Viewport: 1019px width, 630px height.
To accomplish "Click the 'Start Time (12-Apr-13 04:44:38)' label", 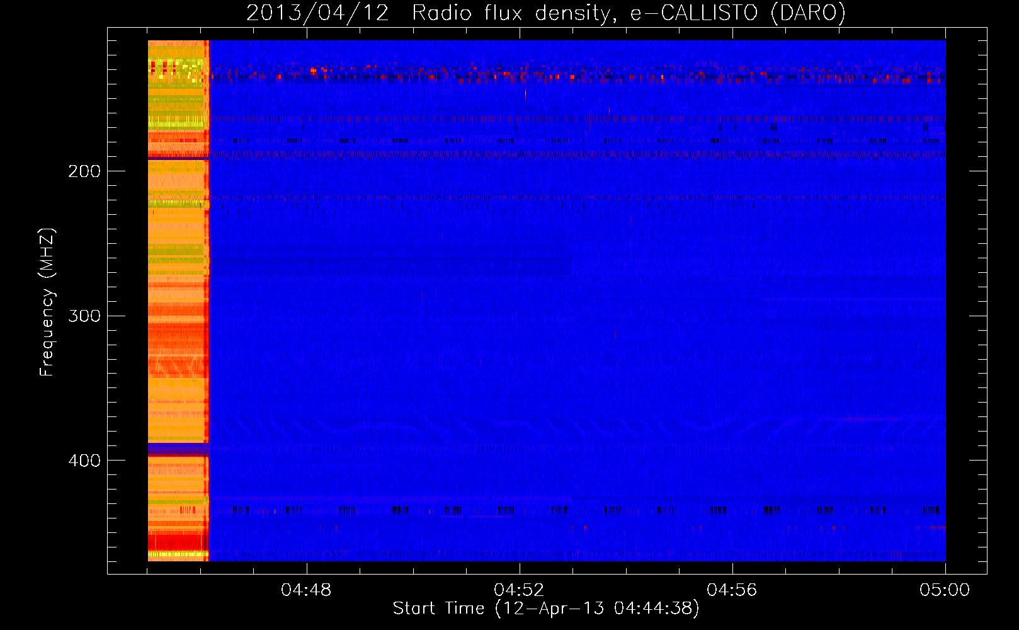I will point(546,609).
